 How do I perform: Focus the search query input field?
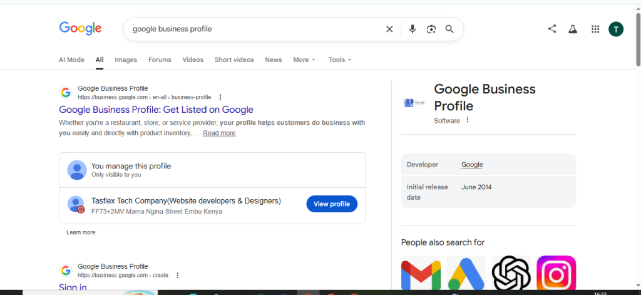click(255, 29)
